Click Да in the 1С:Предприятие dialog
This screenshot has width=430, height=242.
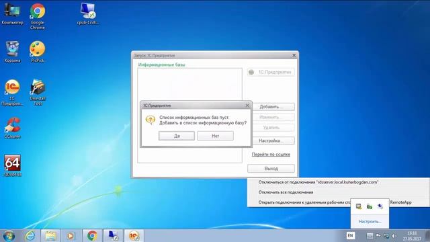tap(177, 136)
